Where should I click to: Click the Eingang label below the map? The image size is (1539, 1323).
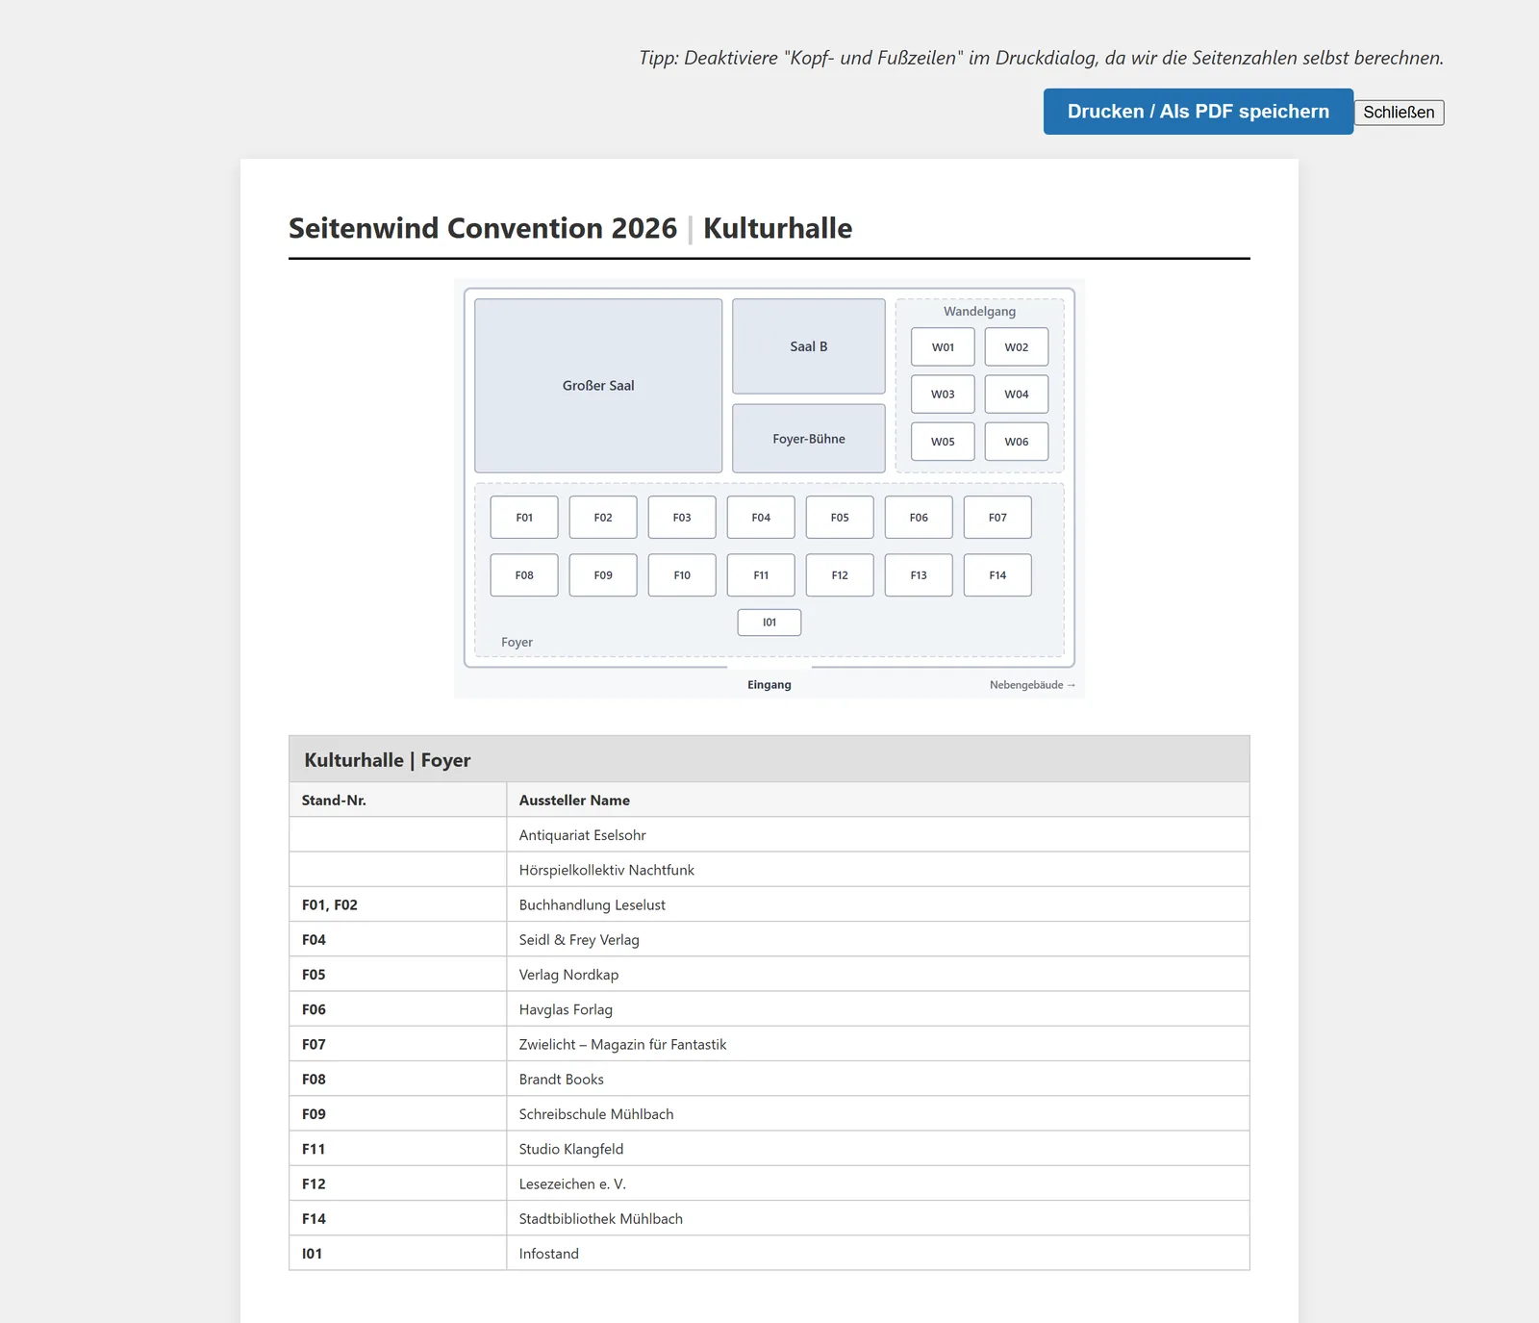click(769, 685)
